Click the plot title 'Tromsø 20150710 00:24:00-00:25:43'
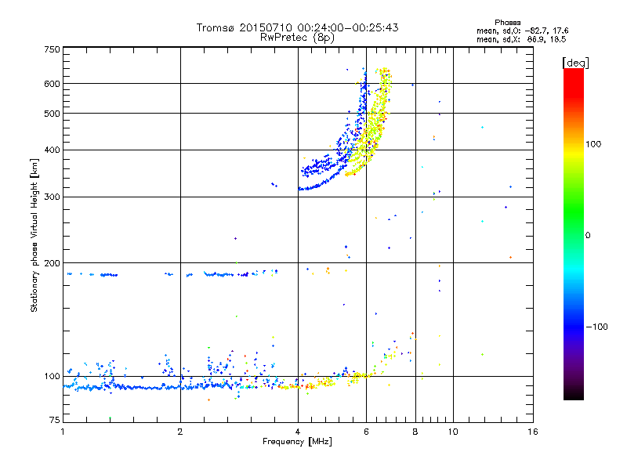This screenshot has height=470, width=627. (297, 27)
